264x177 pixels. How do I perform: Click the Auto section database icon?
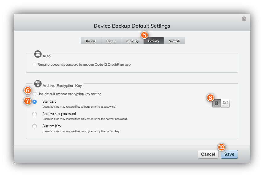coord(38,54)
